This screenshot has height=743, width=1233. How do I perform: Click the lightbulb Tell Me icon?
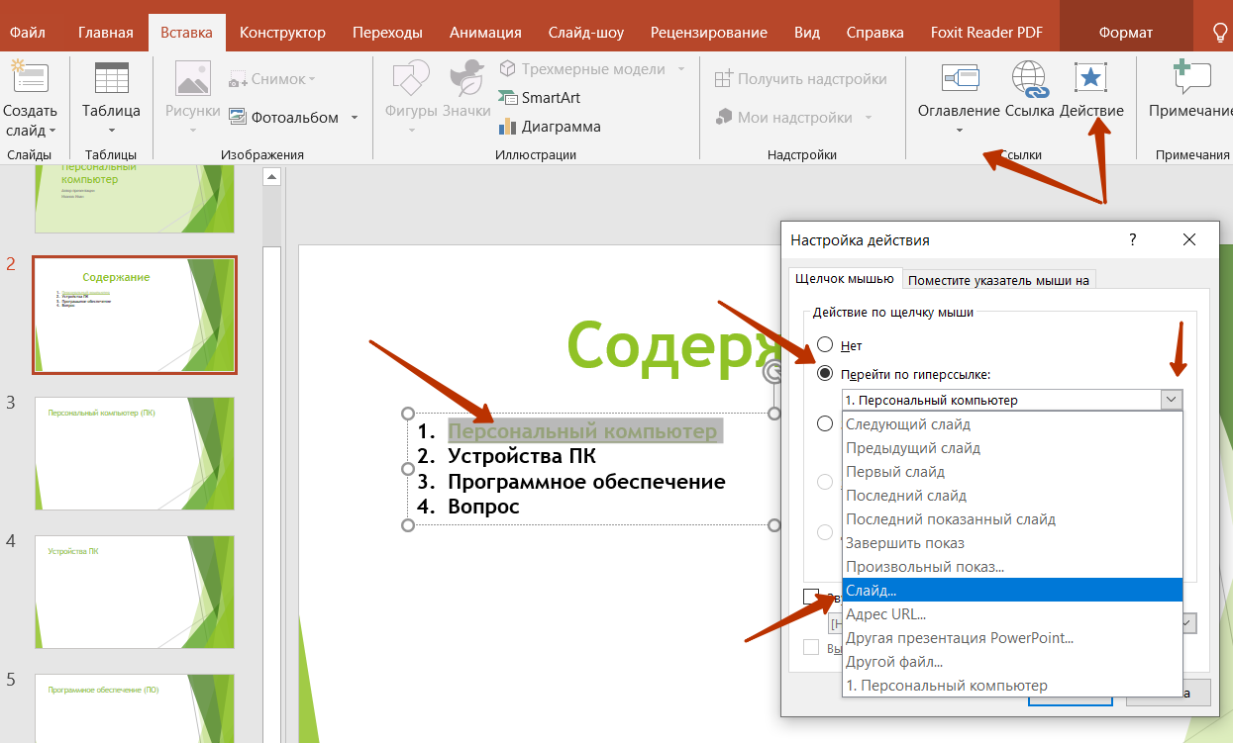[1221, 33]
